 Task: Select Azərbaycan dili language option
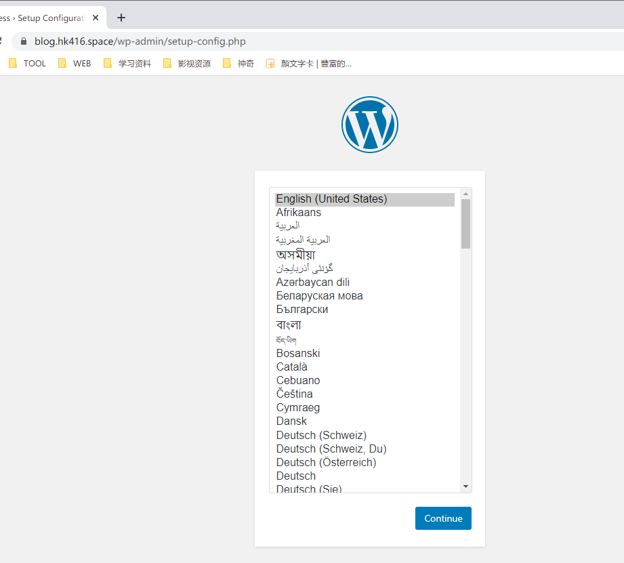[365, 282]
